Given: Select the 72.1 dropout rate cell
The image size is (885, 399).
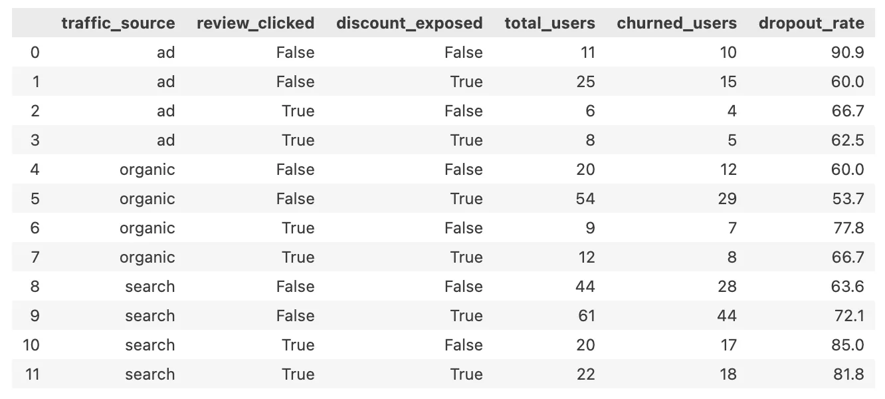Looking at the screenshot, I should [847, 316].
